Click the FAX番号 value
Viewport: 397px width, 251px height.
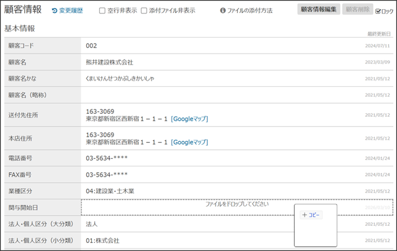107,175
